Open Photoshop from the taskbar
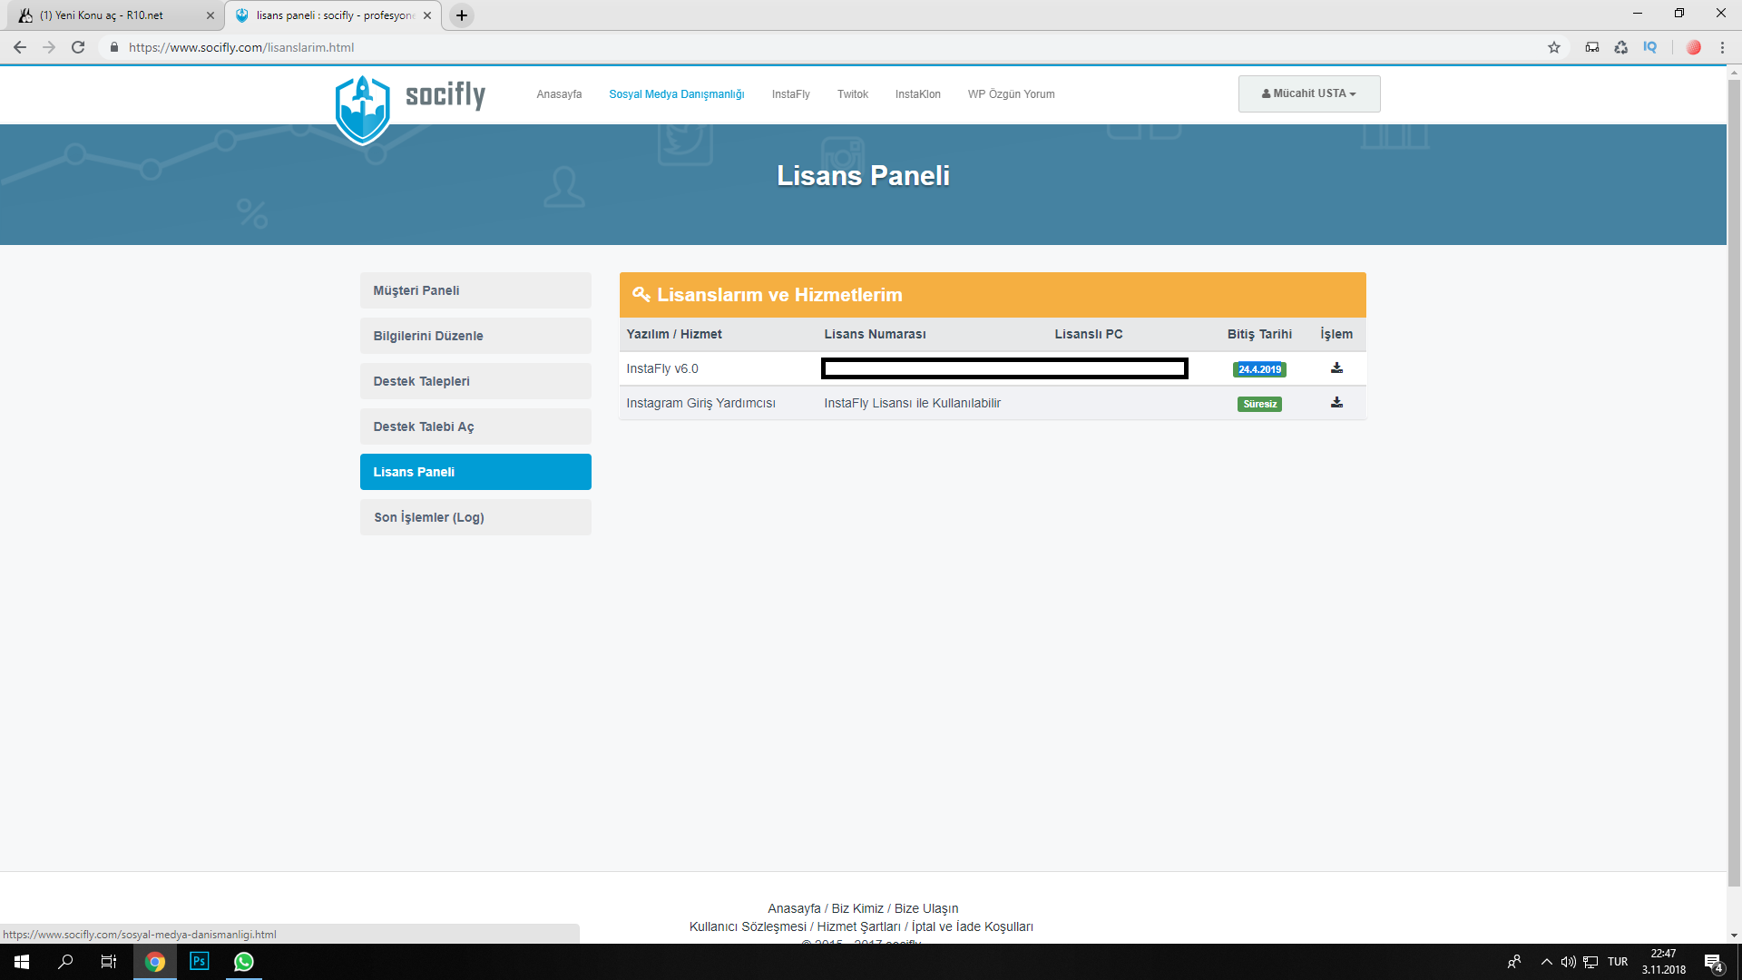Image resolution: width=1742 pixels, height=980 pixels. [200, 962]
